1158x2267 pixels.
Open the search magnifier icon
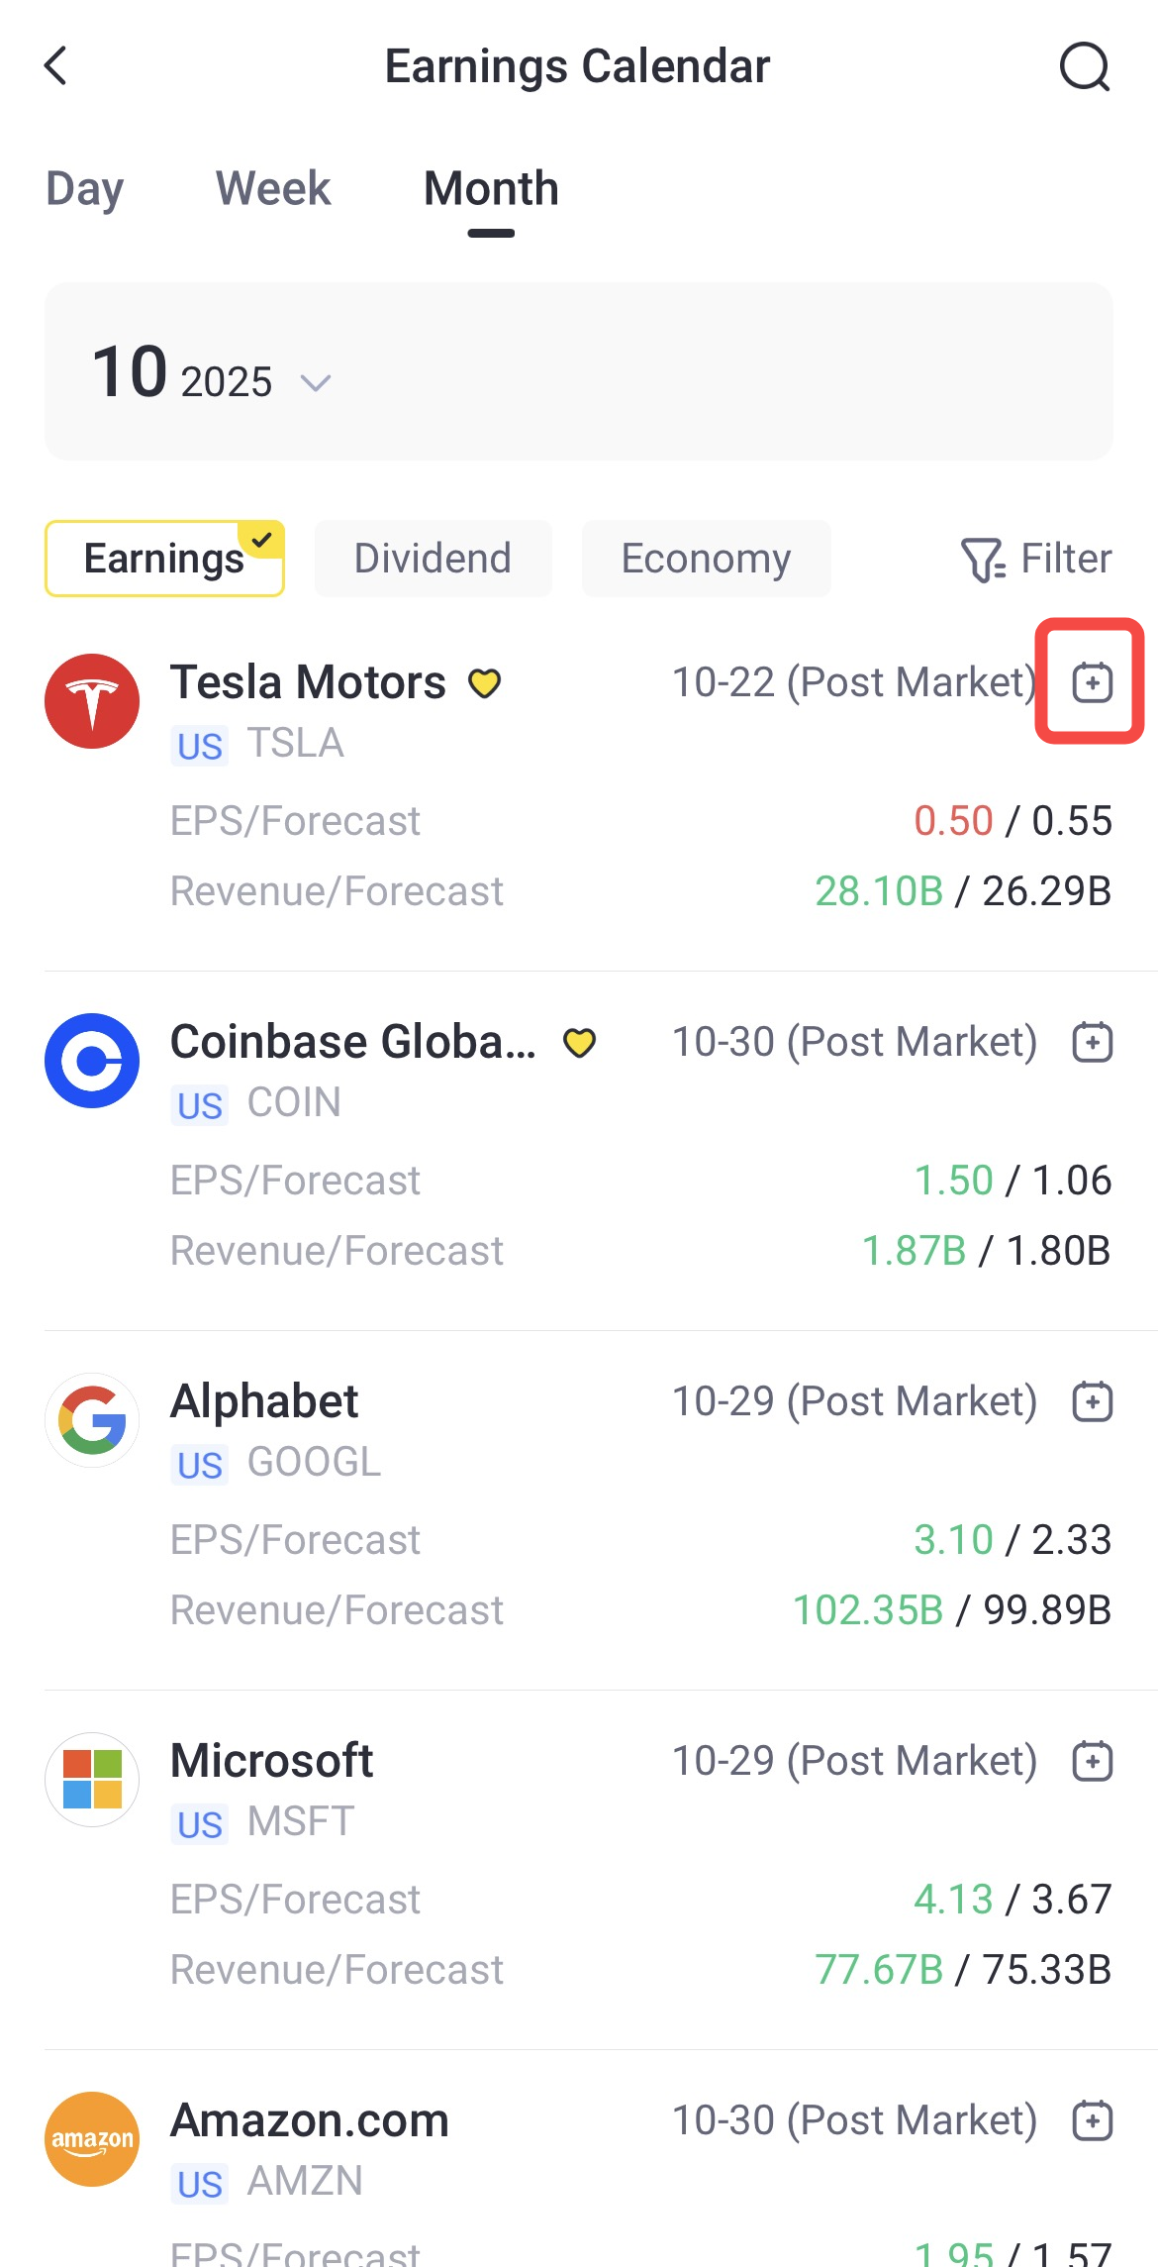[x=1085, y=67]
